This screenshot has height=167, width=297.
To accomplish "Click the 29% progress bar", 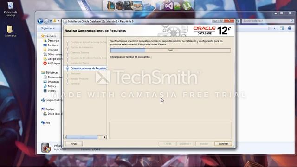I will [170, 51].
